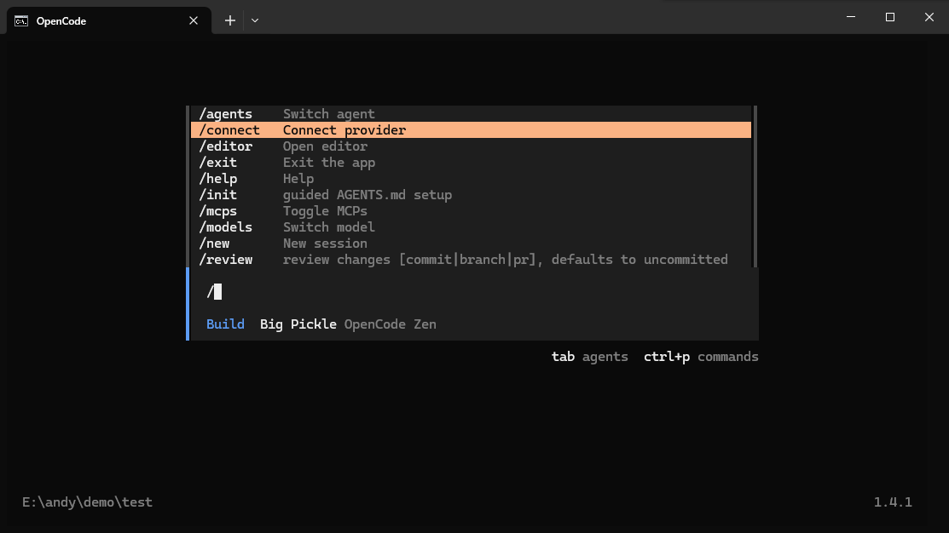Run the /init guided AGENTS.md setup command

point(324,195)
